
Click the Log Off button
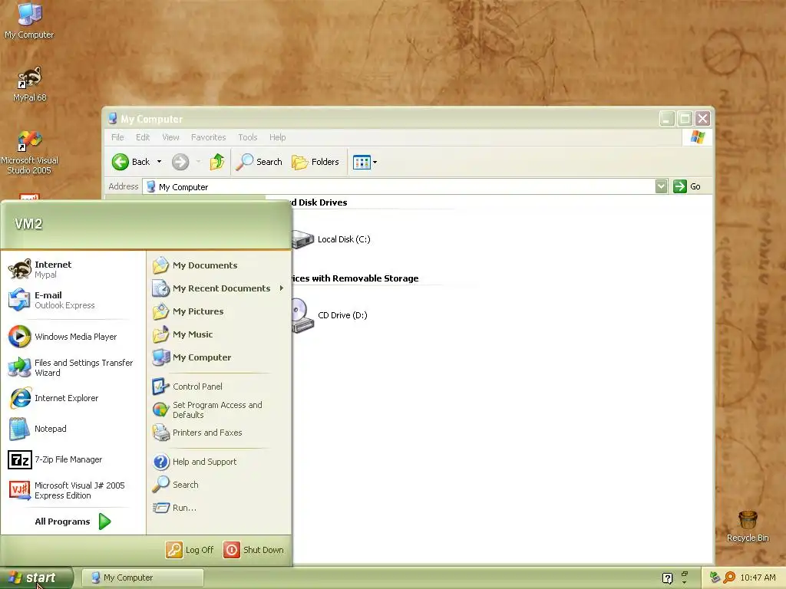coord(190,550)
